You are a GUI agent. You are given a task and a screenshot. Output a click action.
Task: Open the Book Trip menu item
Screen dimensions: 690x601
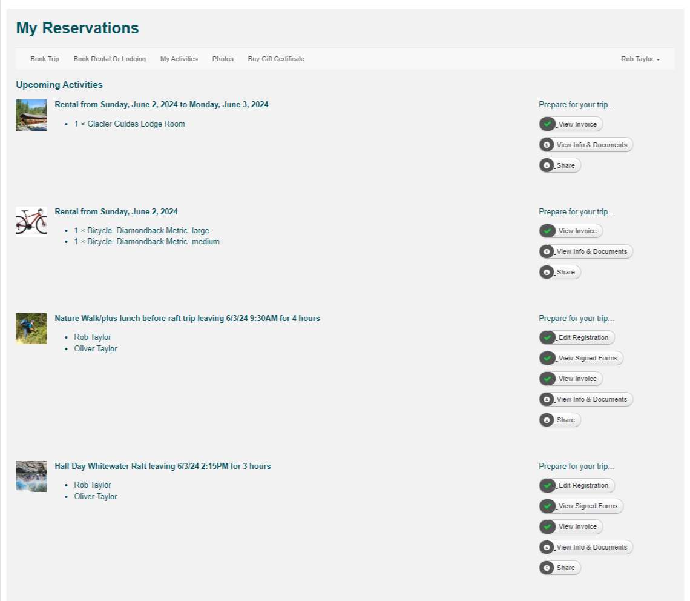point(45,59)
